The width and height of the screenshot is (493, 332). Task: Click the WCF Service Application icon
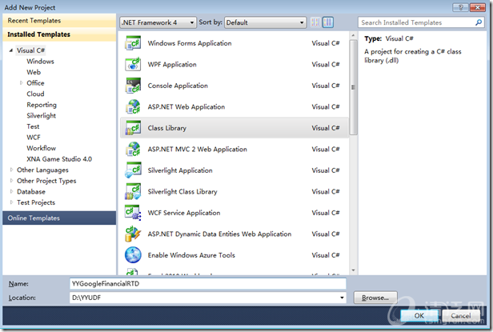pos(133,213)
